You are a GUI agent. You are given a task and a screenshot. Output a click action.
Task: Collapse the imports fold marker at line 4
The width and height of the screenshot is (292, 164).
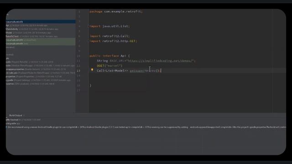pyautogui.click(x=89, y=26)
